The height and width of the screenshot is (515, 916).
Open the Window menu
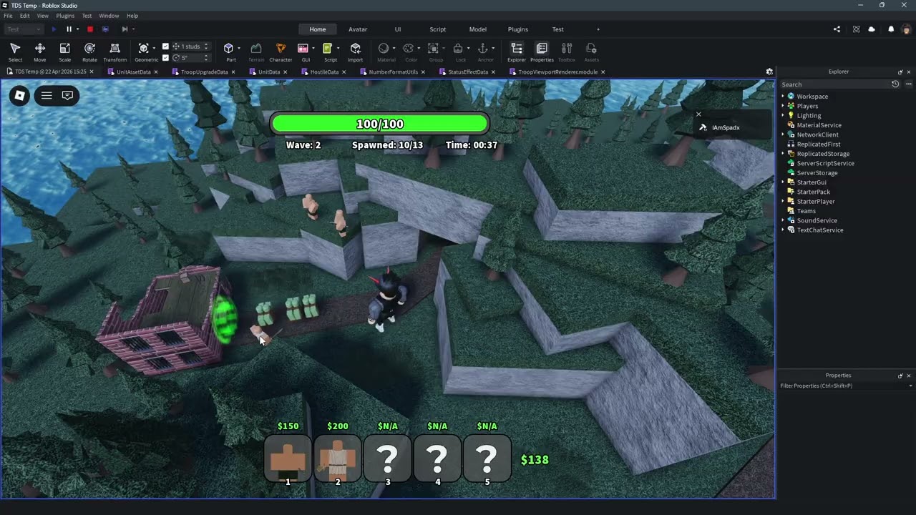click(x=109, y=15)
